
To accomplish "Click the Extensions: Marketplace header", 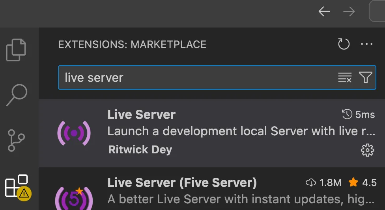I will coord(132,44).
